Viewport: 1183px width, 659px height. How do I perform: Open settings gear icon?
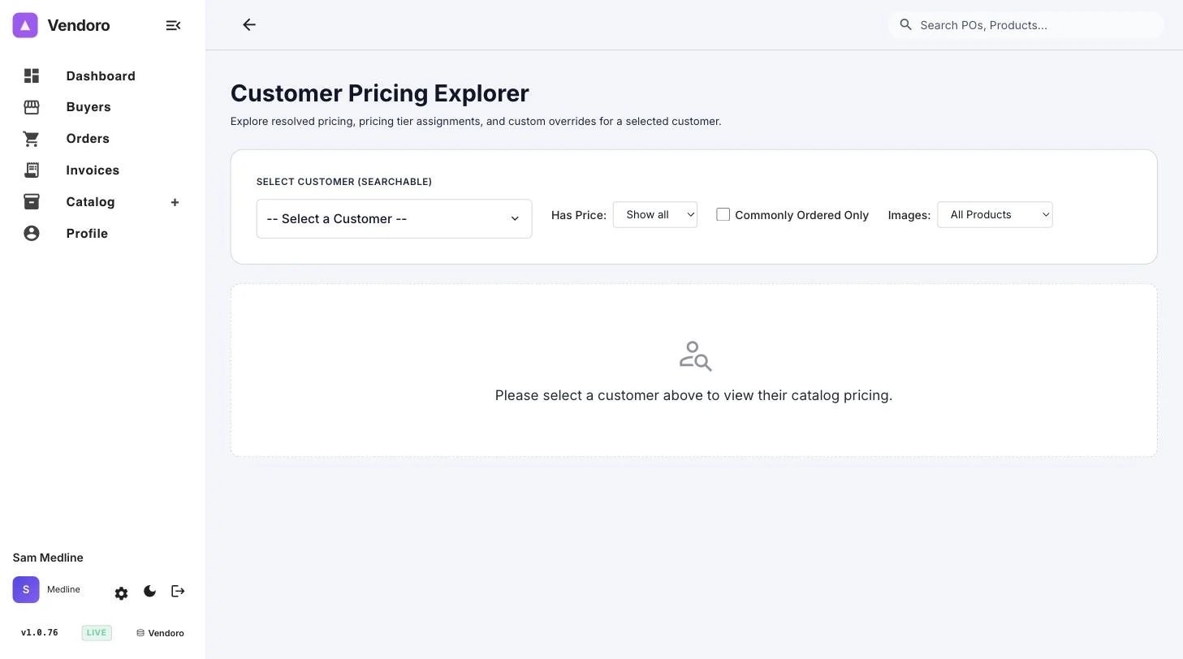pos(122,593)
